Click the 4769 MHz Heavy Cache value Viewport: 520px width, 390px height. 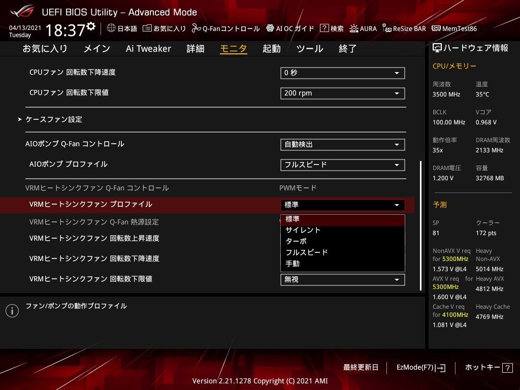[490, 317]
